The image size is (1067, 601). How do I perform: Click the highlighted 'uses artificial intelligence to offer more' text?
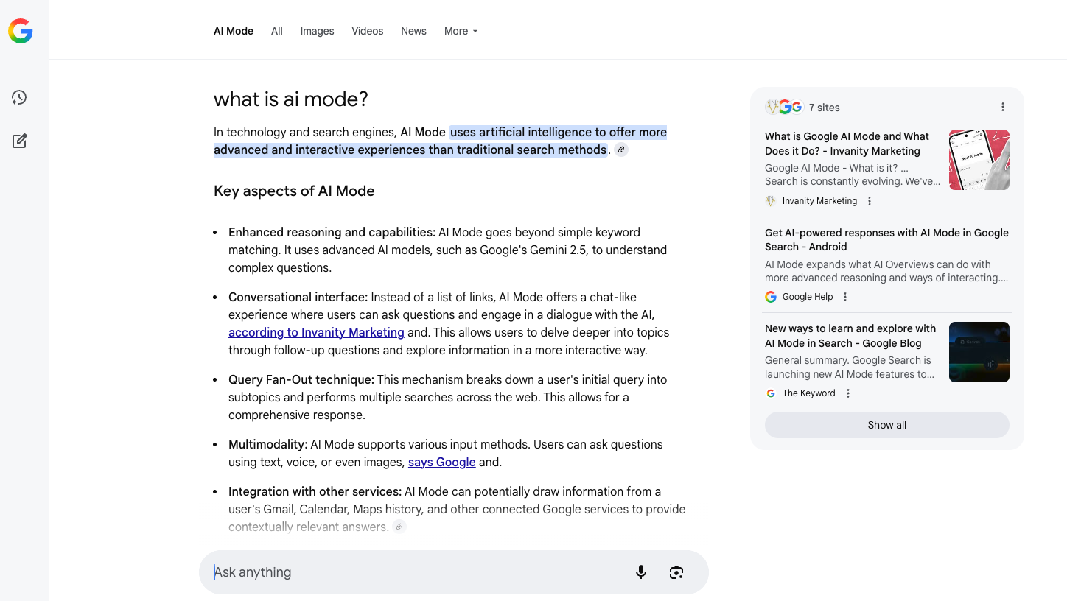[x=559, y=133]
